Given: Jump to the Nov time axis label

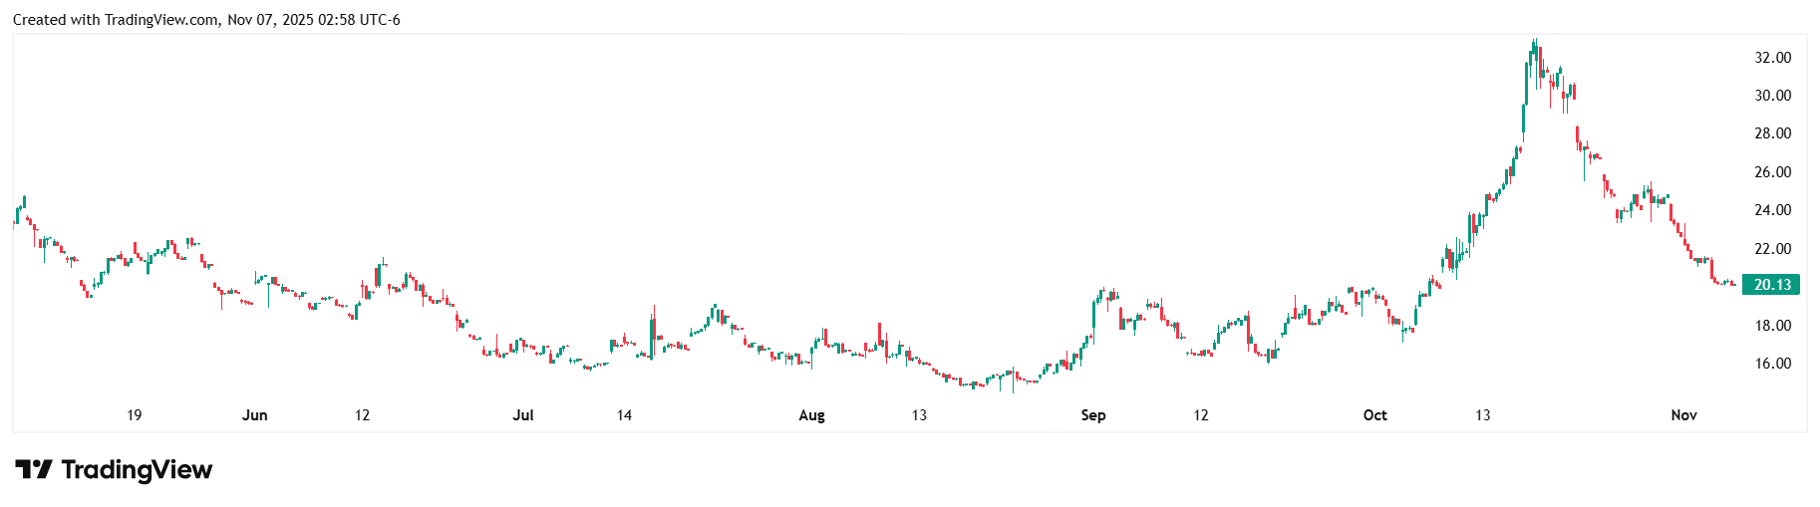Looking at the screenshot, I should tap(1683, 415).
